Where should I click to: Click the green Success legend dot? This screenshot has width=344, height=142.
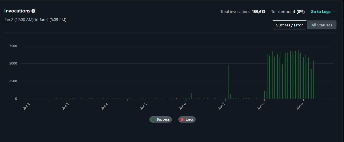153,120
